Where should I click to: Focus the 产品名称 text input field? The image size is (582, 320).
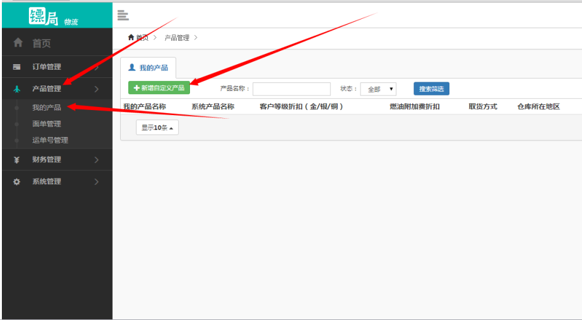click(291, 89)
